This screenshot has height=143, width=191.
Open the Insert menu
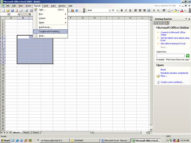28,6
